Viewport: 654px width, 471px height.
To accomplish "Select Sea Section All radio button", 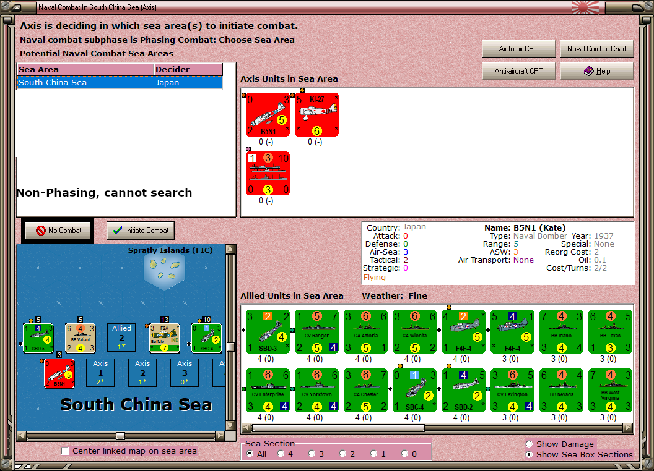I will pos(250,454).
